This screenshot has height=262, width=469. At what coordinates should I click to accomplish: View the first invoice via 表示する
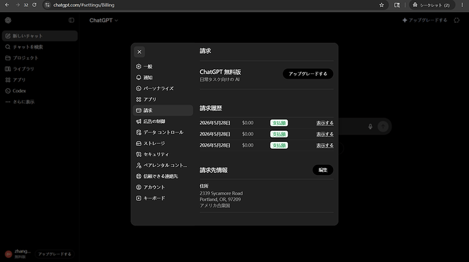click(325, 123)
